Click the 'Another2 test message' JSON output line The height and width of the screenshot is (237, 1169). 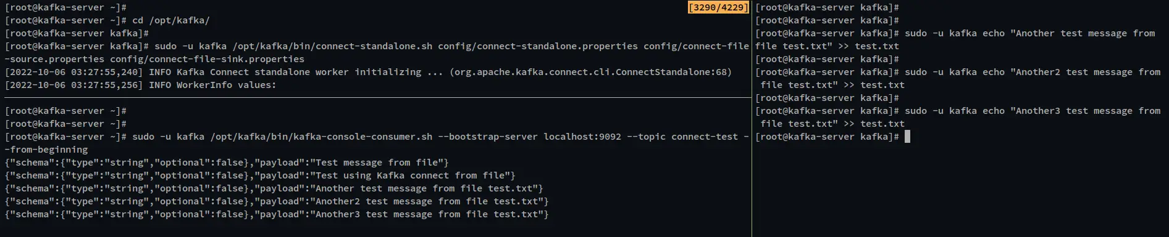(277, 201)
